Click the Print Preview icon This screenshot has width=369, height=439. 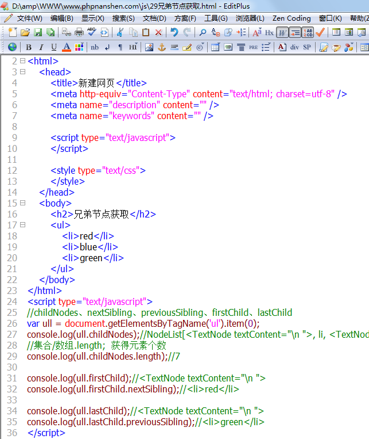coord(67,32)
